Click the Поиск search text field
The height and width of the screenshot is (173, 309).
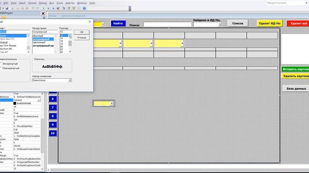(168, 25)
